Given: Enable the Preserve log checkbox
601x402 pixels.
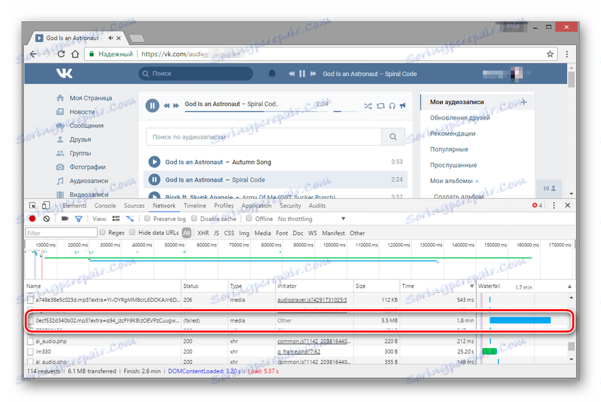Looking at the screenshot, I should [147, 218].
